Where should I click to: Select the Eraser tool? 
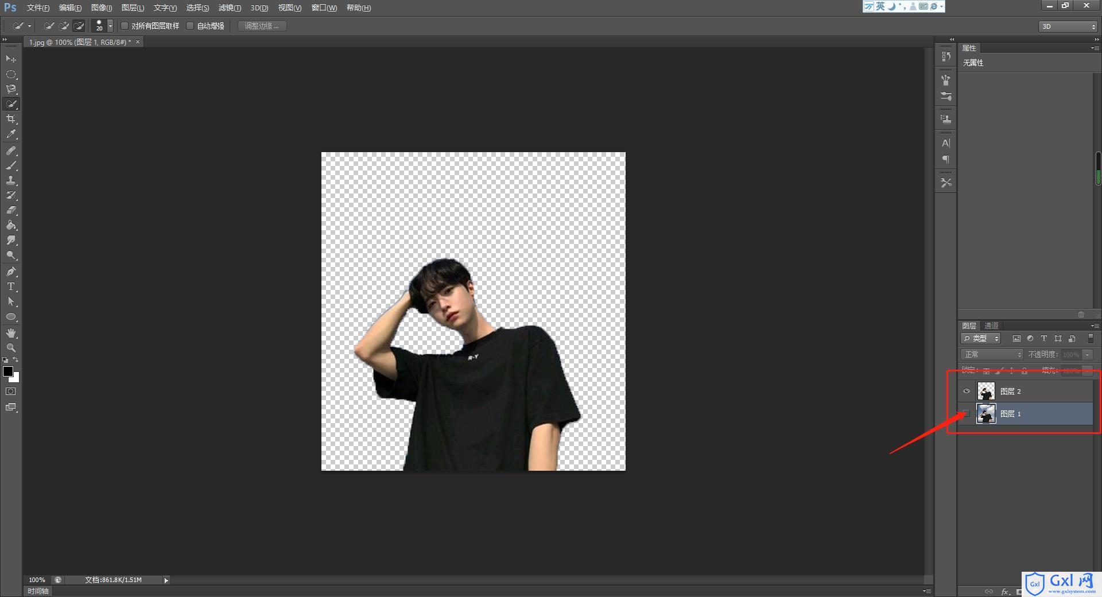[x=11, y=210]
